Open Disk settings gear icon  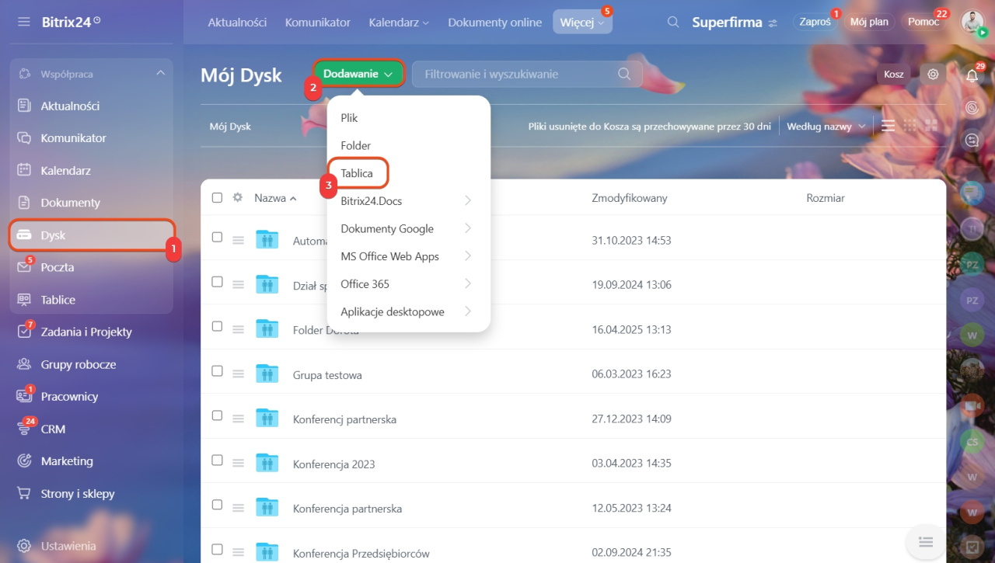point(933,75)
